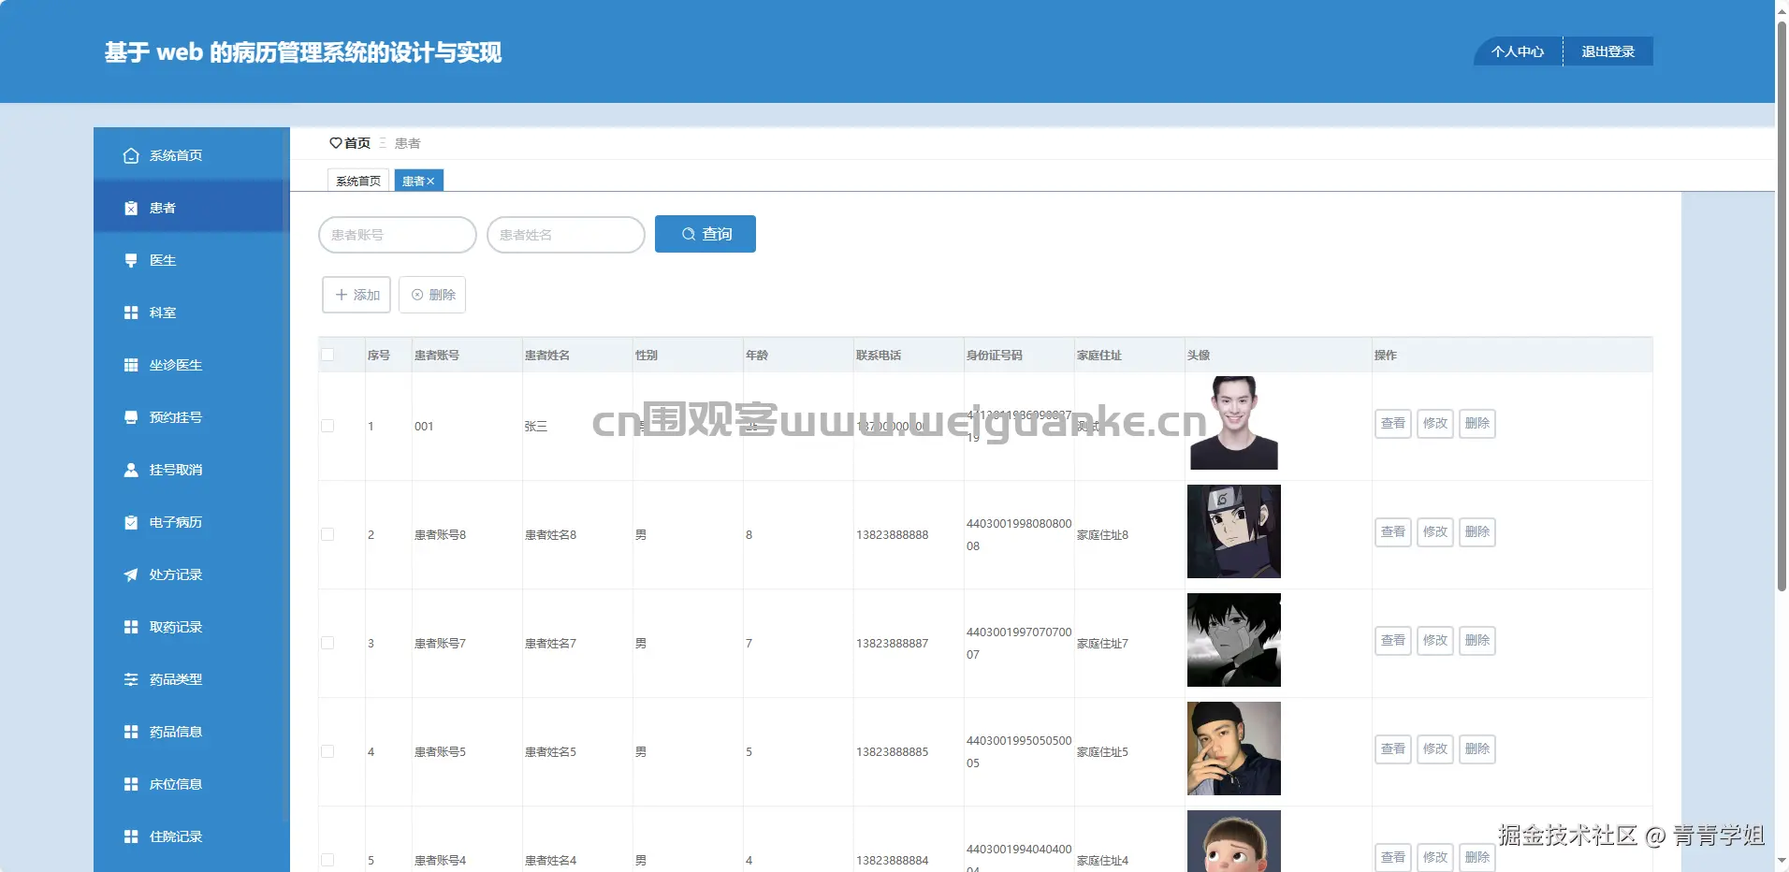Focus the 患者姓名 search field
The height and width of the screenshot is (872, 1789).
pyautogui.click(x=566, y=235)
